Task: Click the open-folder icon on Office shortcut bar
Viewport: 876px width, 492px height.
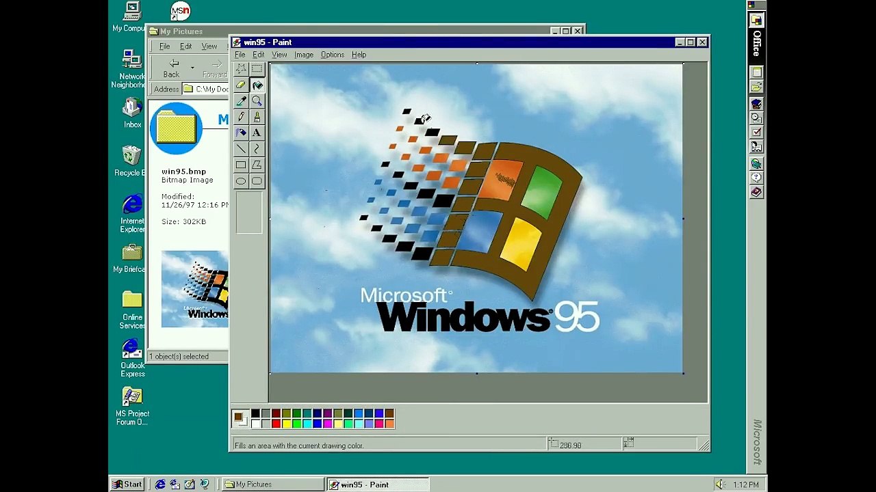Action: pos(756,87)
